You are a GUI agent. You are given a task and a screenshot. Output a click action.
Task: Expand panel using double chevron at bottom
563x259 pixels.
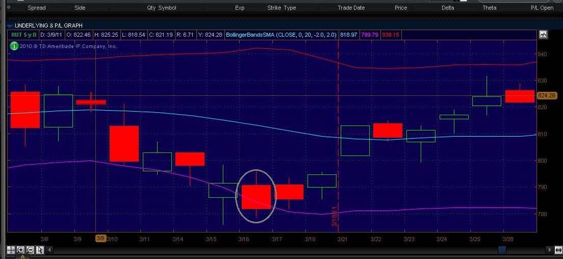tap(22, 257)
